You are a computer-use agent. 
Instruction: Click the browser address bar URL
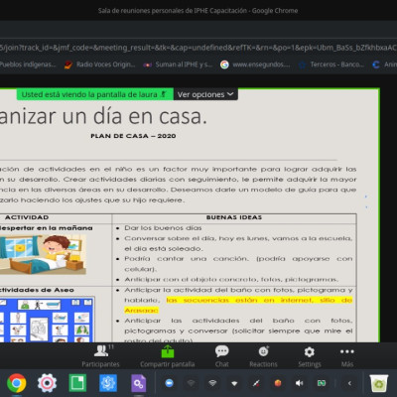pyautogui.click(x=198, y=48)
